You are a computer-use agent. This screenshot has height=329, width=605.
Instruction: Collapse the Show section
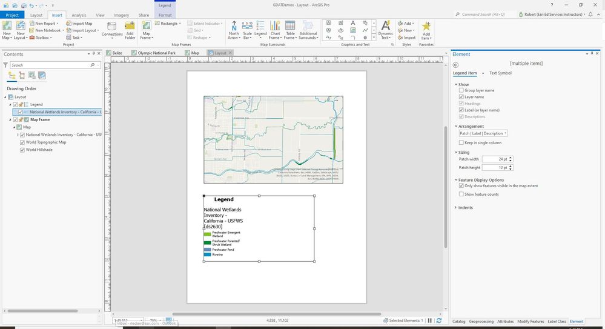[x=455, y=85]
